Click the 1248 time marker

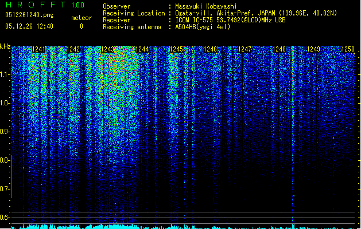280,49
